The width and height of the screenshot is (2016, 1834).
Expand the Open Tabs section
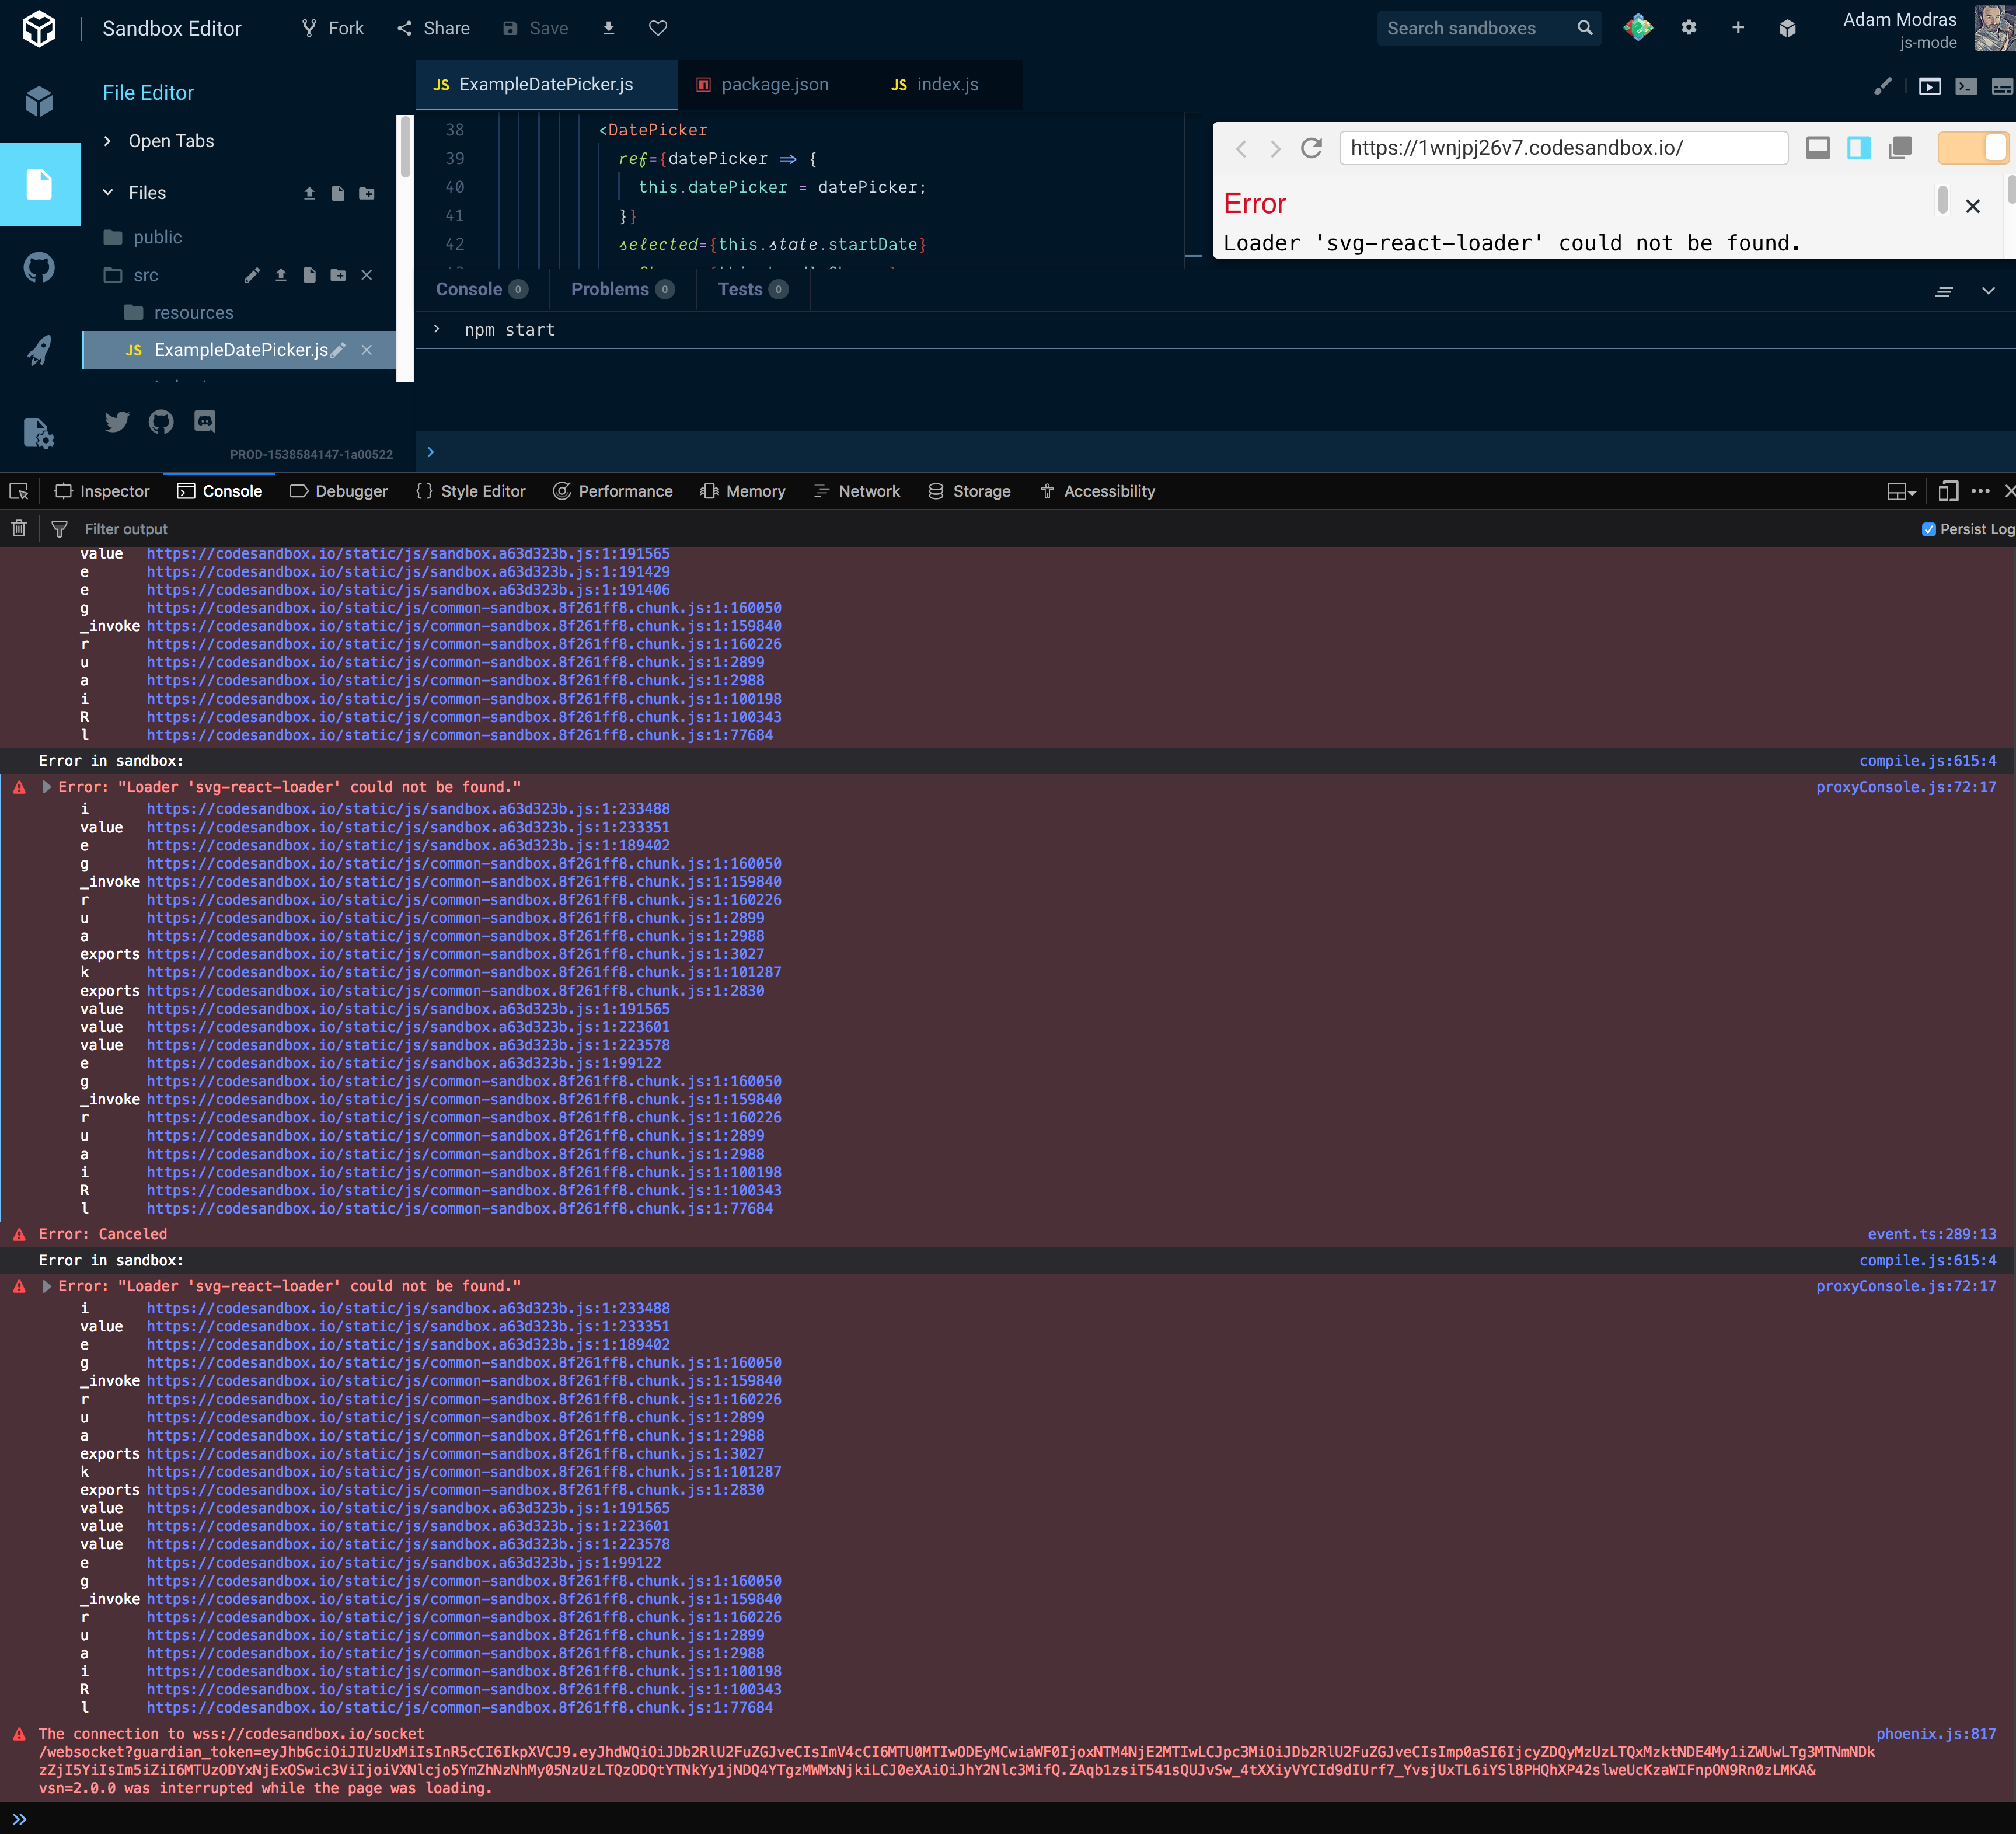(x=107, y=141)
